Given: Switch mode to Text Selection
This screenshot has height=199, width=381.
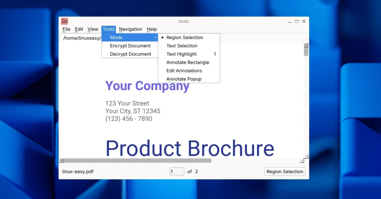Looking at the screenshot, I should coord(182,46).
